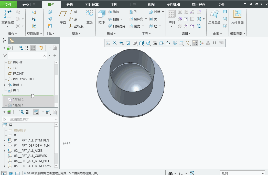The width and height of the screenshot is (268, 175).
Task: Toggle model tree columns display button
Action: click(x=33, y=48)
